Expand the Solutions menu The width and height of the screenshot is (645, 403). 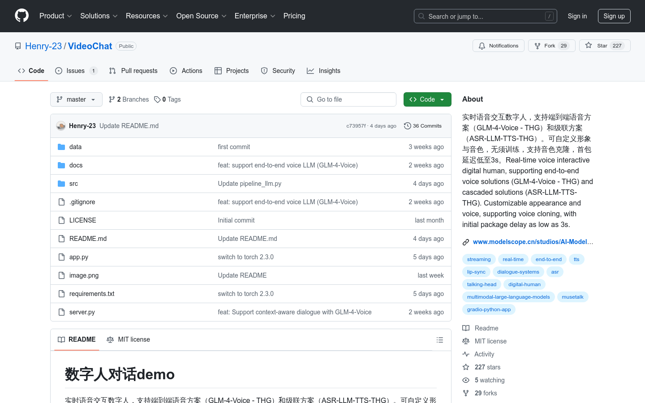pyautogui.click(x=99, y=16)
